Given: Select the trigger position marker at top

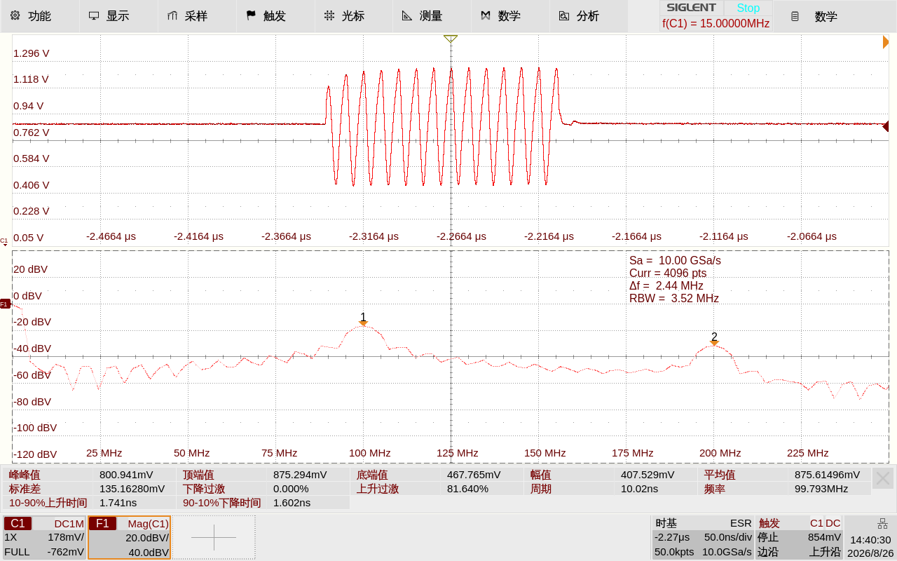Looking at the screenshot, I should [451, 39].
